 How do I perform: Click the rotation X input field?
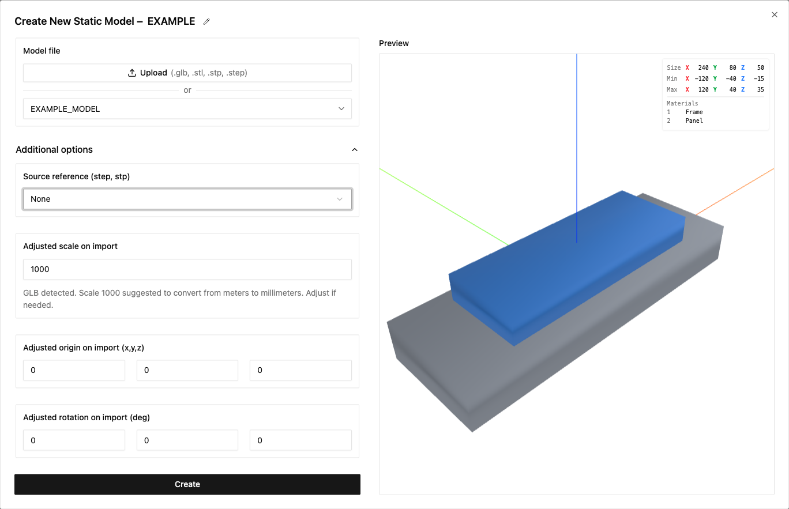pyautogui.click(x=74, y=440)
